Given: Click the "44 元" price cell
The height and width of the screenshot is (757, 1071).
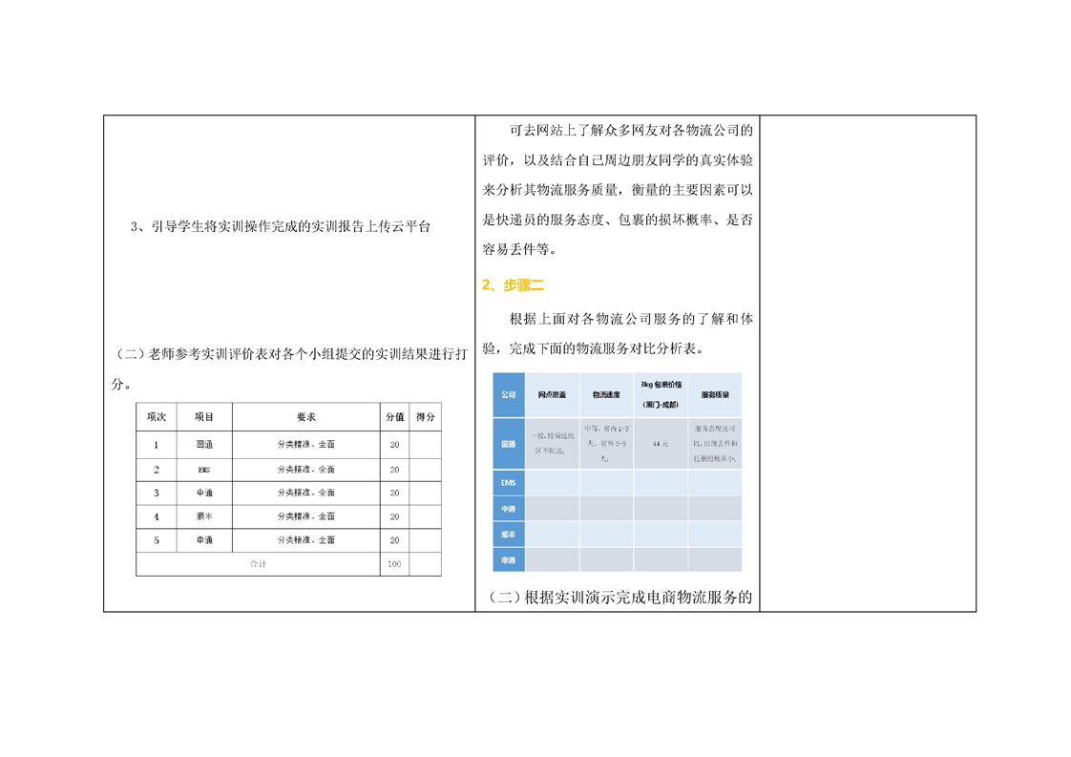Looking at the screenshot, I should pyautogui.click(x=661, y=444).
